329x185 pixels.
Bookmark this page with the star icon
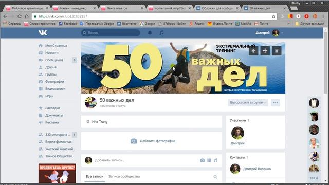tap(273, 16)
